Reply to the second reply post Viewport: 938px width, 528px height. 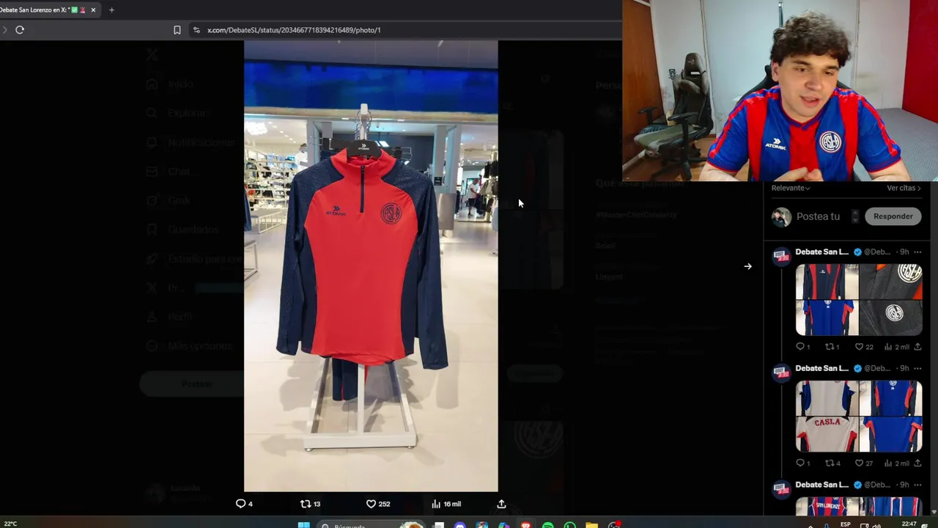(x=802, y=463)
